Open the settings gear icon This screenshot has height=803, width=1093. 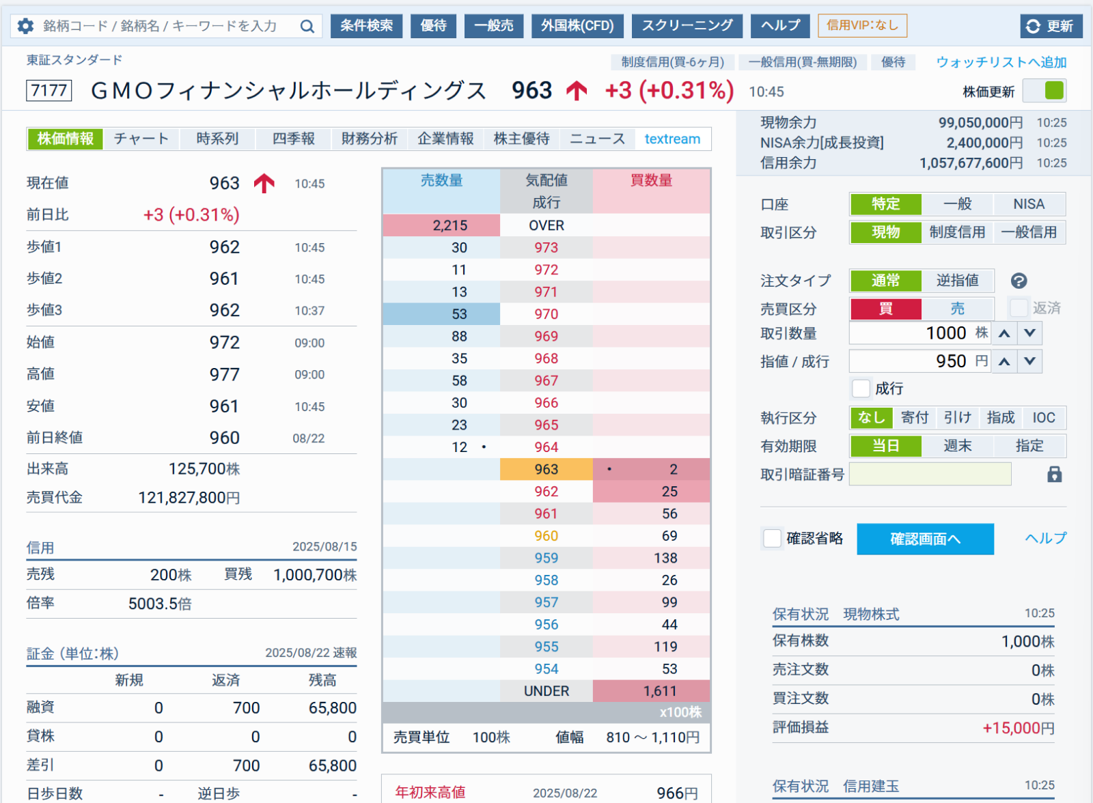pyautogui.click(x=25, y=26)
